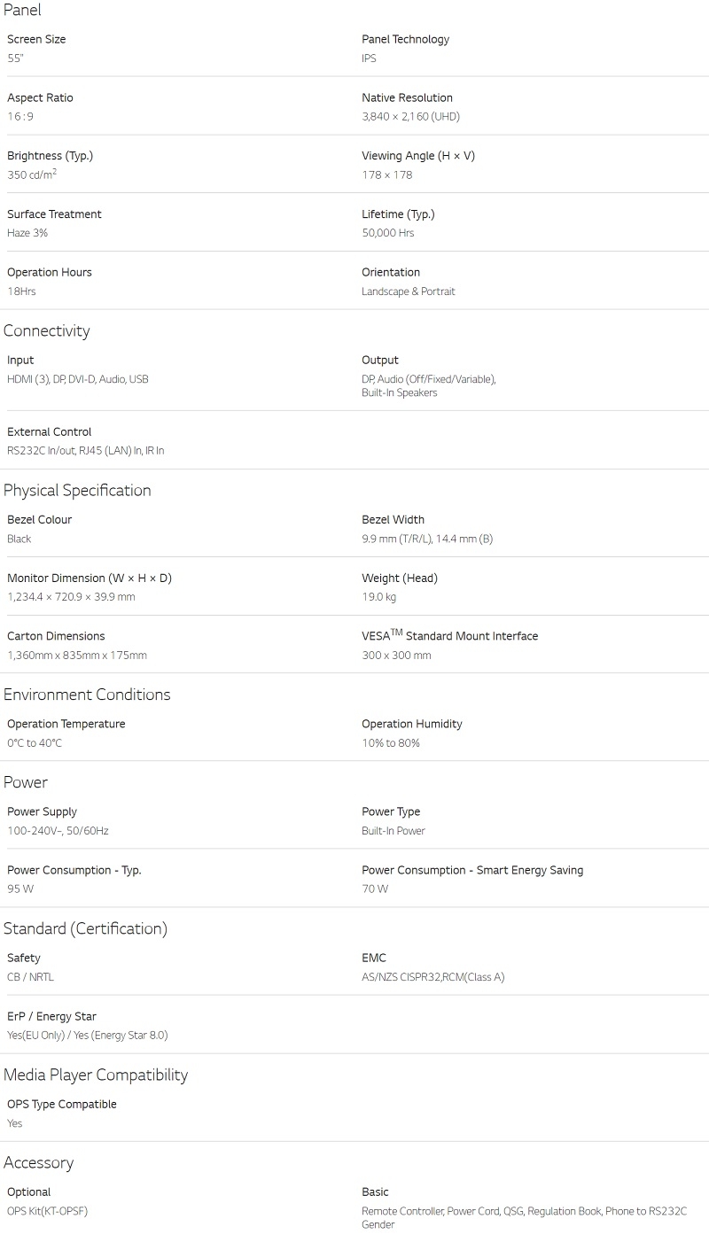Select the Screen Size label

coord(36,39)
